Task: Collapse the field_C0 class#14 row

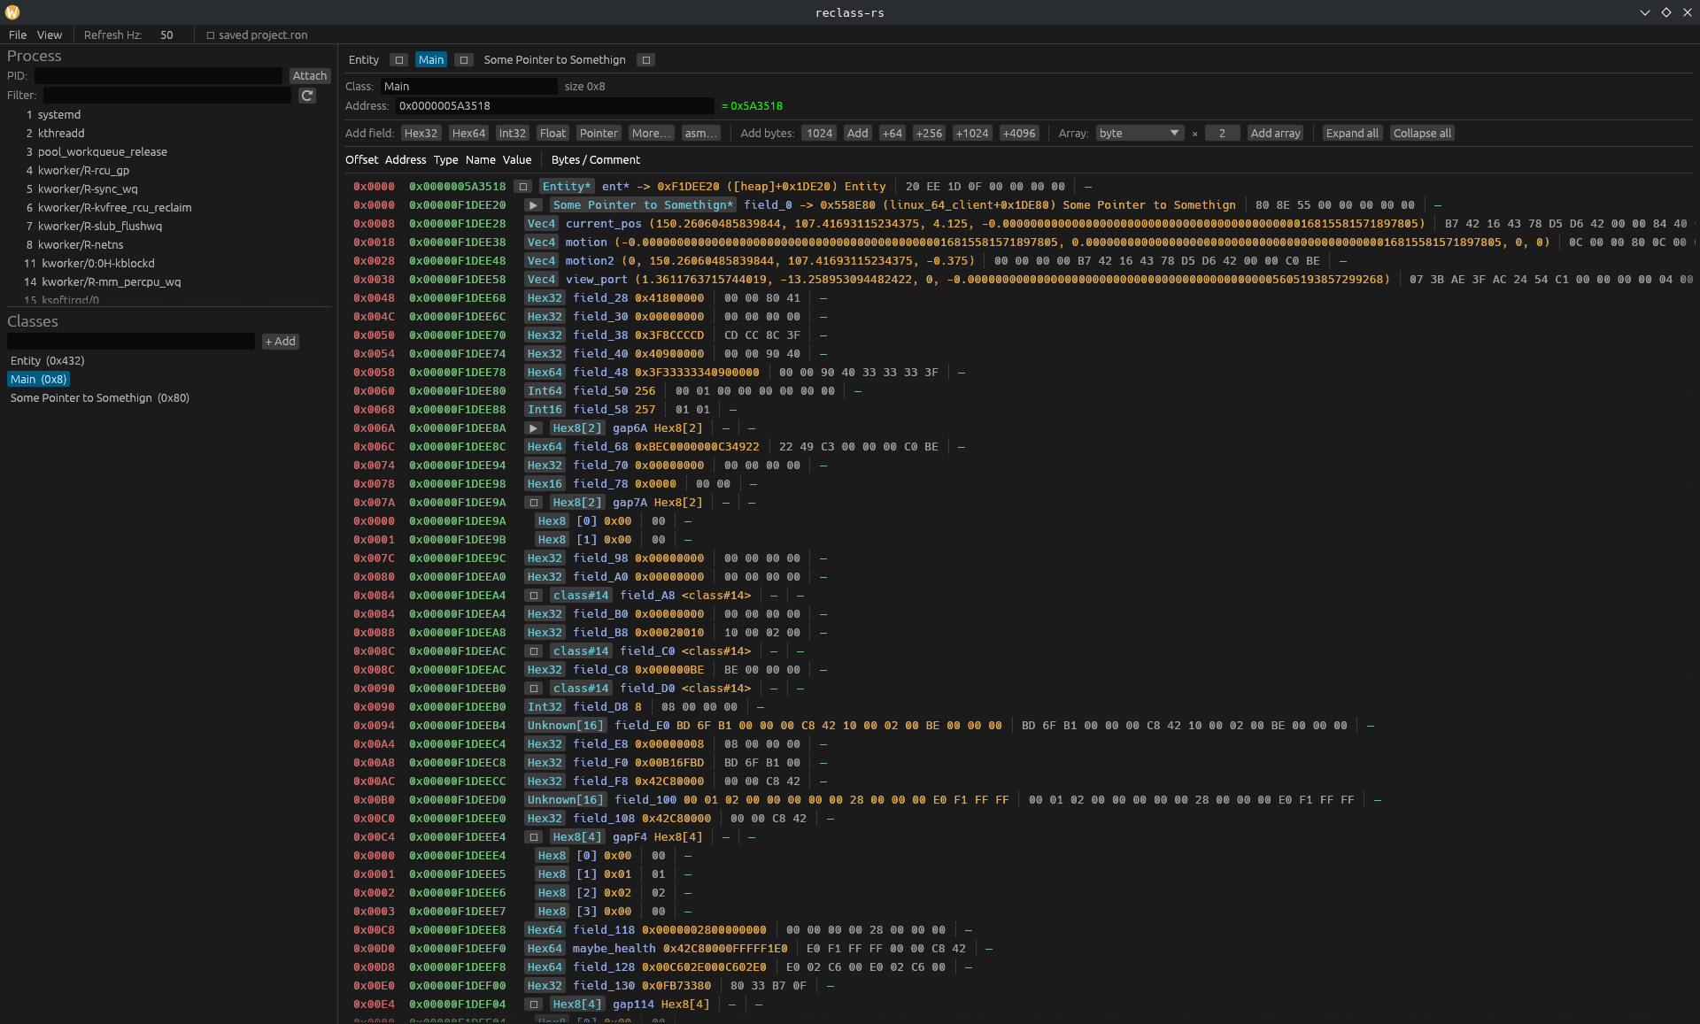Action: click(533, 651)
